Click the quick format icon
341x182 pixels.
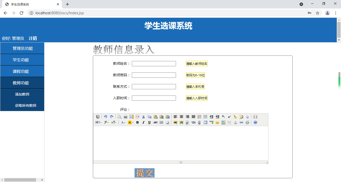(x=241, y=117)
